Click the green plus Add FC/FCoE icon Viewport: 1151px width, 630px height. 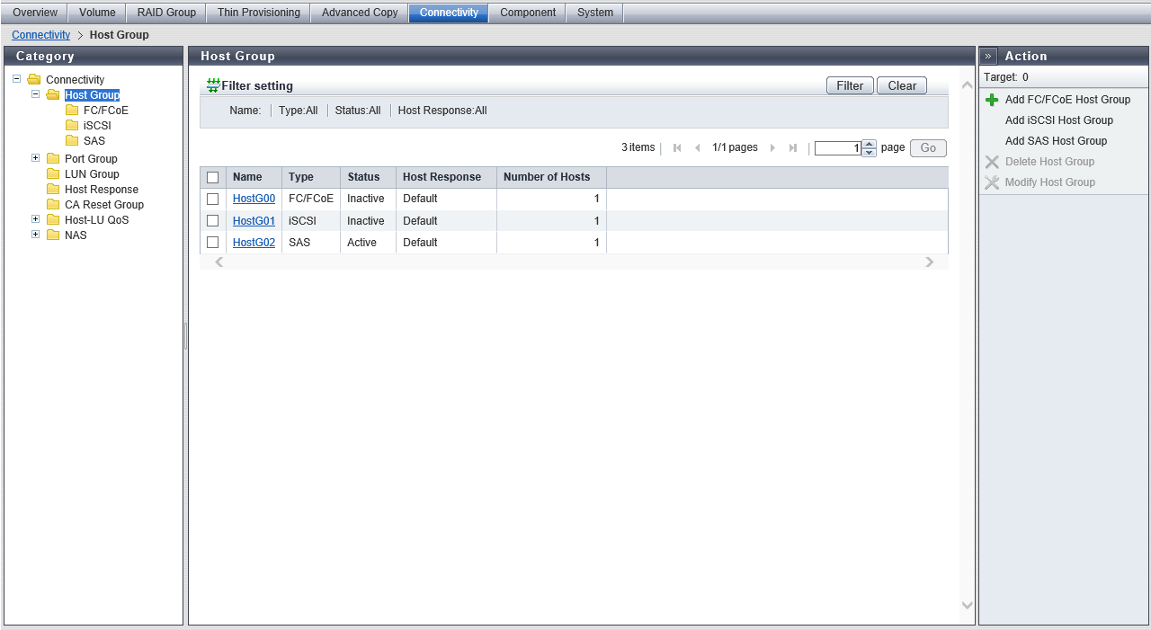tap(992, 100)
